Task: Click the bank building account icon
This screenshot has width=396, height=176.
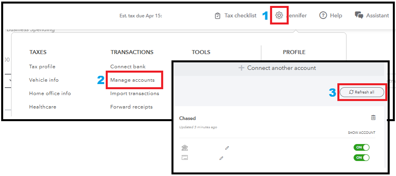Action: 184,148
